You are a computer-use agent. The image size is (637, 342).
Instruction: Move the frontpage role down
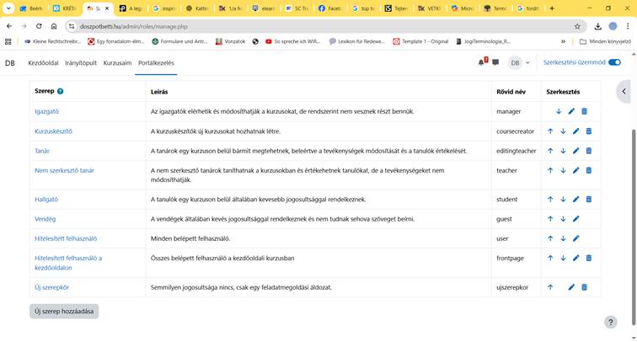point(563,258)
